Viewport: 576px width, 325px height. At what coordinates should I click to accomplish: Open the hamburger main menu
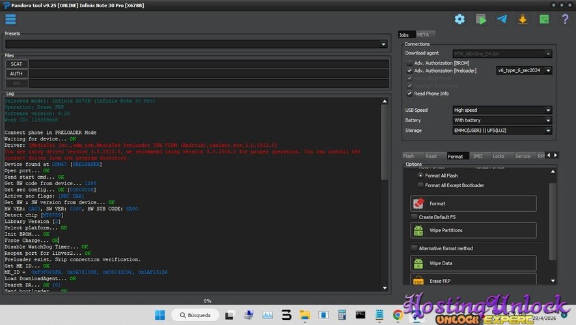[x=10, y=19]
